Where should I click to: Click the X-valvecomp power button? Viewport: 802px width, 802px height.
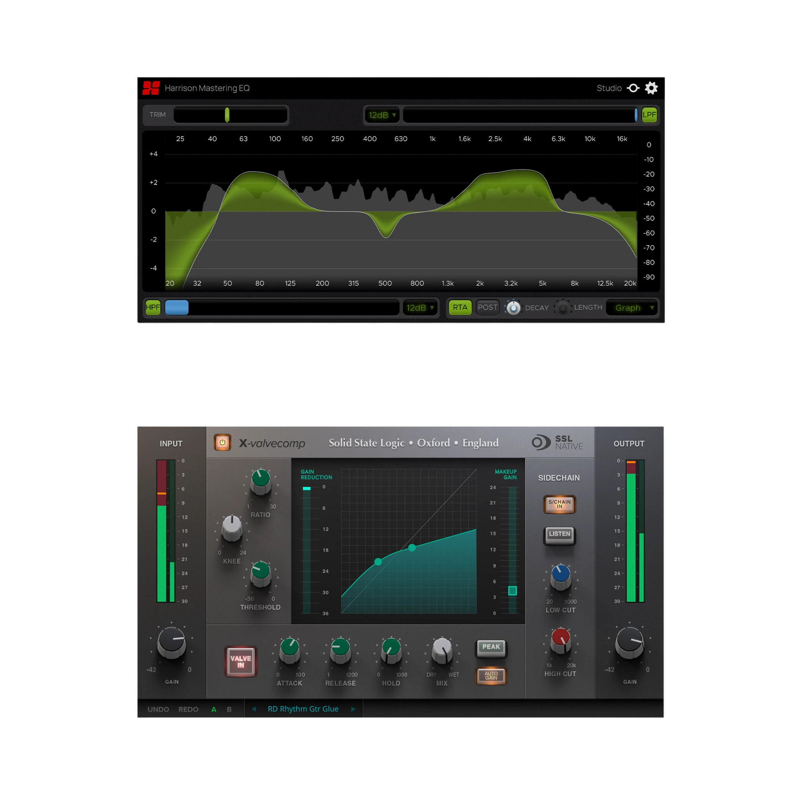pos(223,443)
